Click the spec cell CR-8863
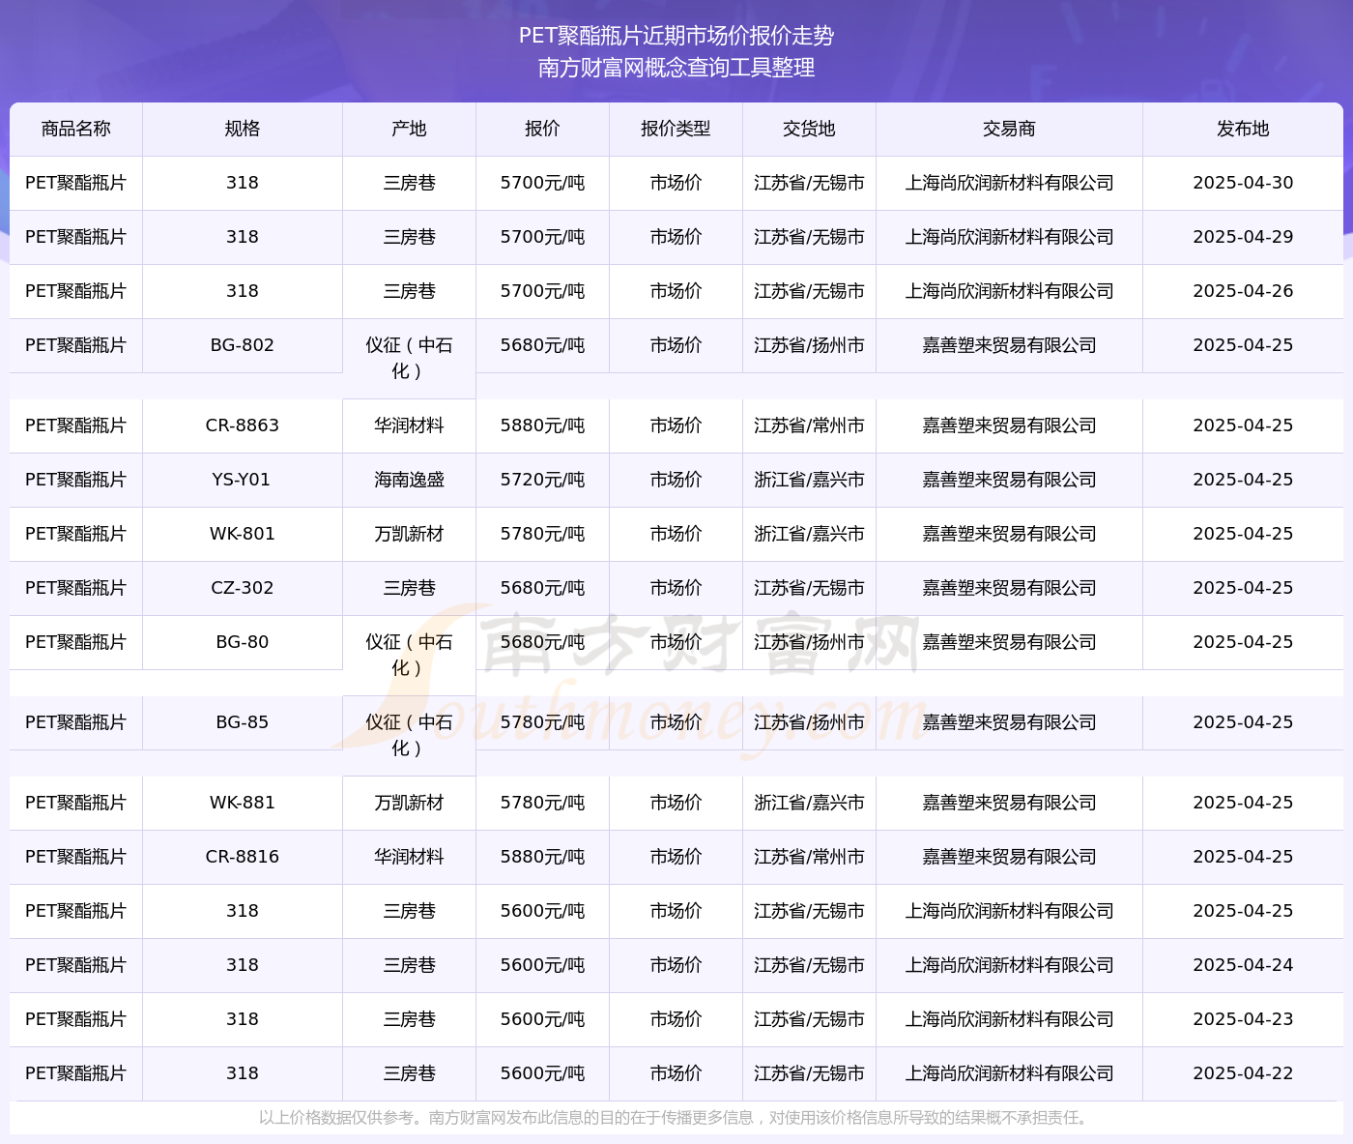 pyautogui.click(x=243, y=425)
